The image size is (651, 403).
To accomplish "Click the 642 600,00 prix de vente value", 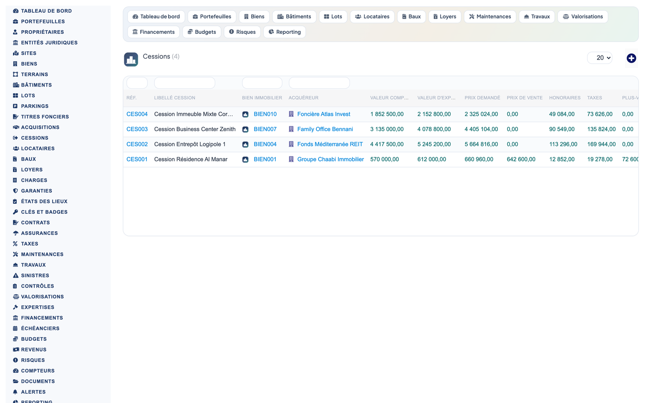I will tap(521, 160).
